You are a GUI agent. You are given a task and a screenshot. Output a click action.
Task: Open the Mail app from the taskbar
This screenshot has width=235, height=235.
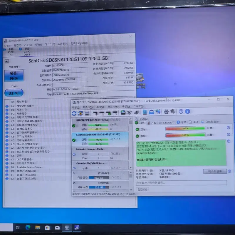pos(57,228)
